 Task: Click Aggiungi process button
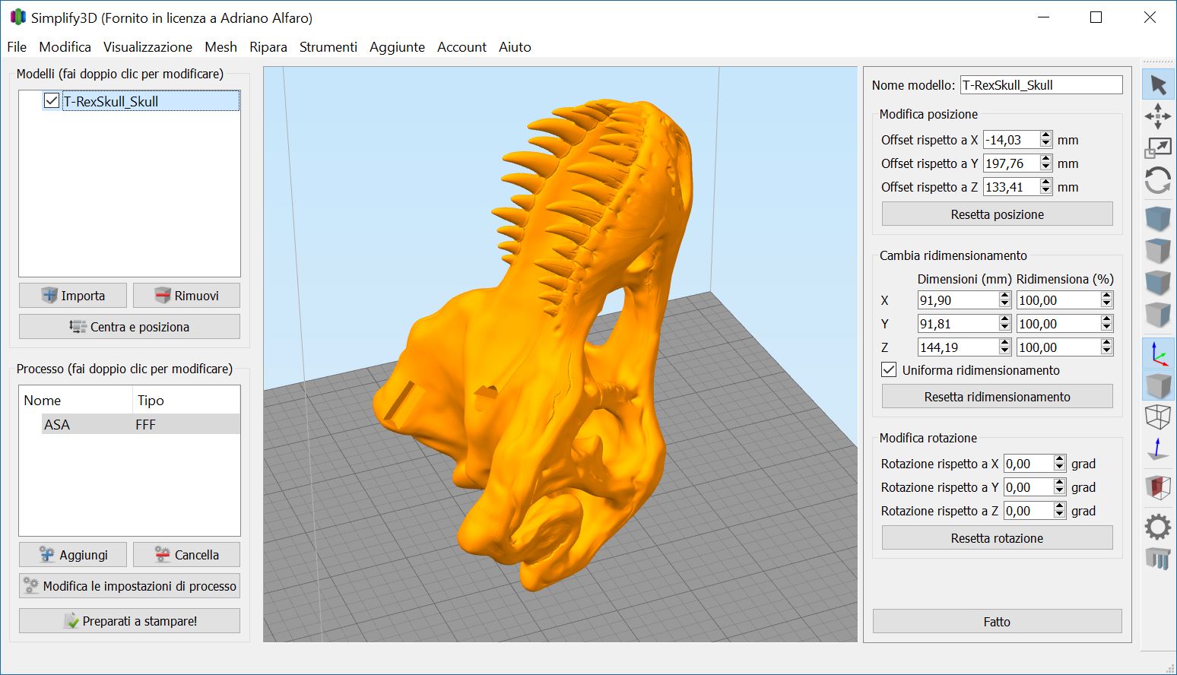73,555
